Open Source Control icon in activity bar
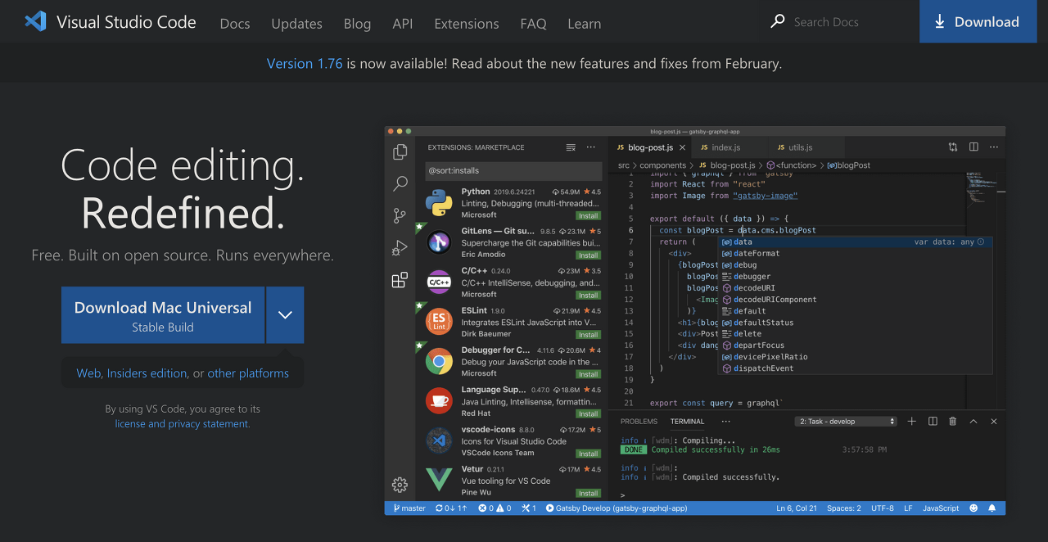 point(400,215)
